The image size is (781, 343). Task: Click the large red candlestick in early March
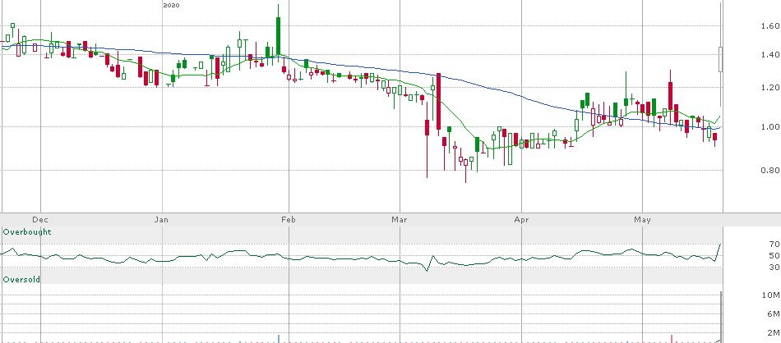(438, 102)
